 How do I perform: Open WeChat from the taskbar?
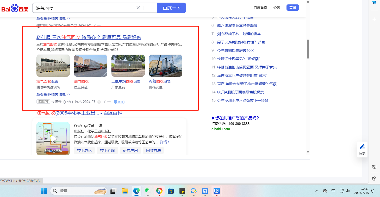click(x=148, y=191)
